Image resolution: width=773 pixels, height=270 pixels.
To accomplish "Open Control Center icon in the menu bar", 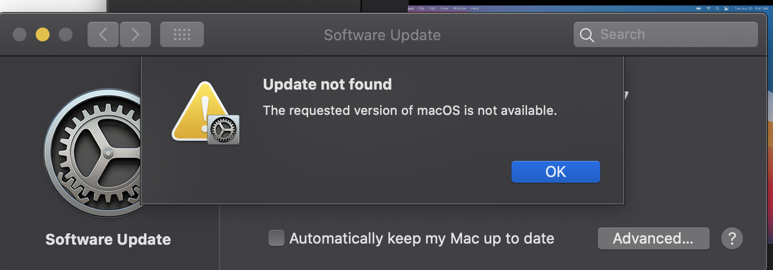I will [x=726, y=9].
